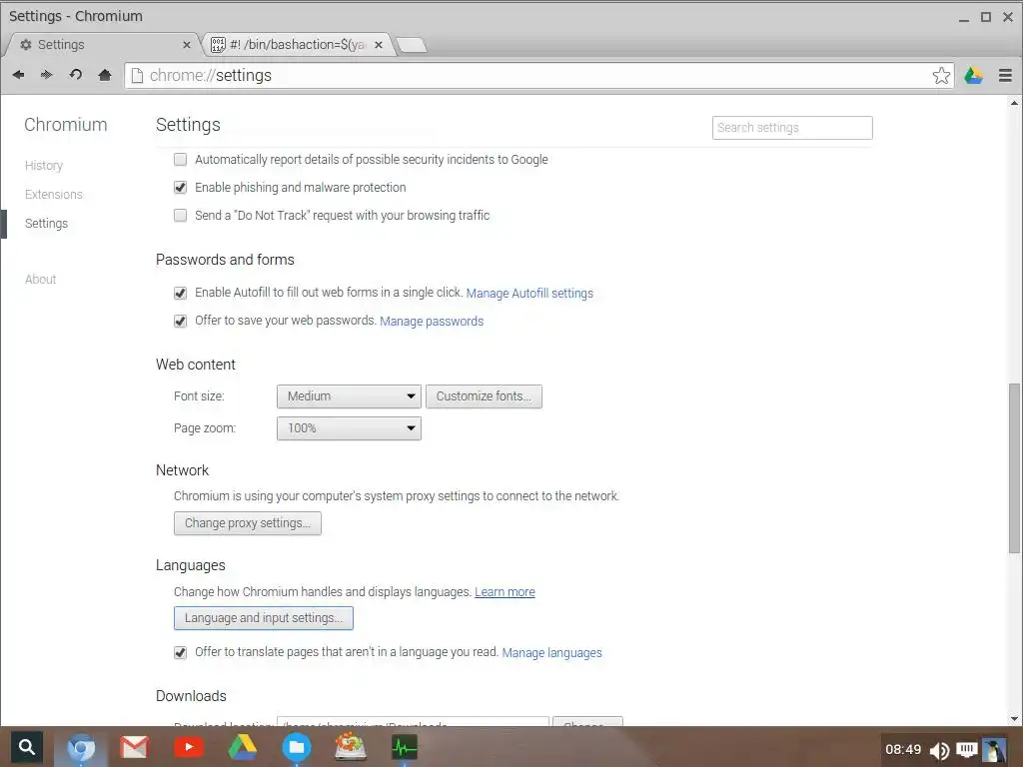Image resolution: width=1023 pixels, height=767 pixels.
Task: Switch to the Settings browser tab
Action: coord(101,44)
